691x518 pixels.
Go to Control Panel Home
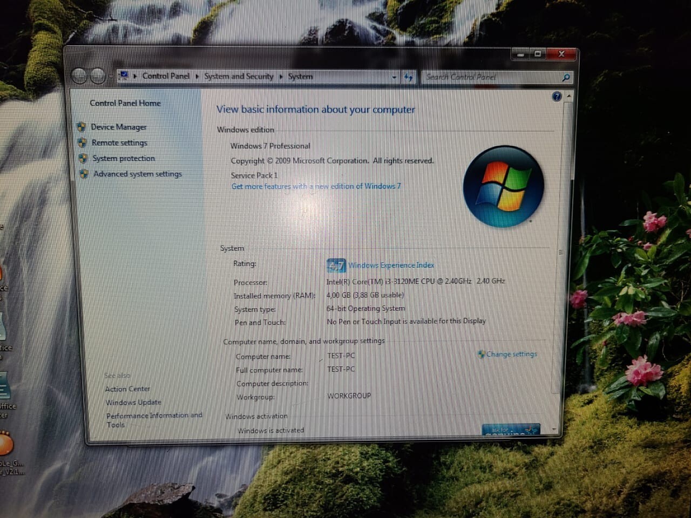[125, 103]
